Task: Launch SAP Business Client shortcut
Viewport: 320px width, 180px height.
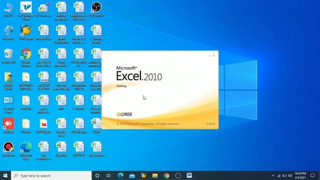Action: click(x=26, y=11)
